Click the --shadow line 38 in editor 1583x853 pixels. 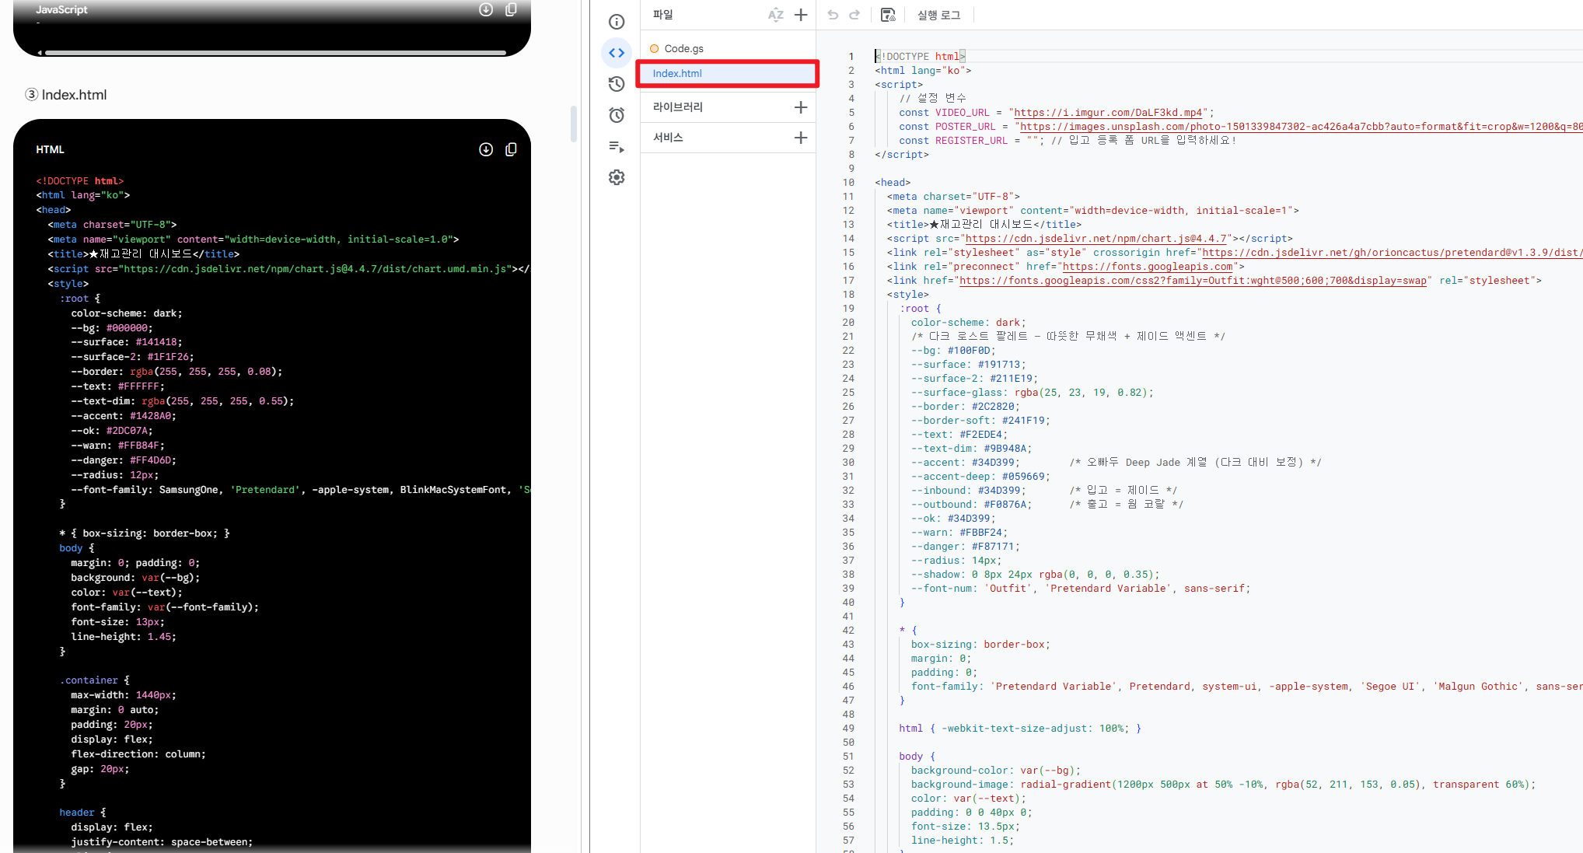tap(1035, 575)
